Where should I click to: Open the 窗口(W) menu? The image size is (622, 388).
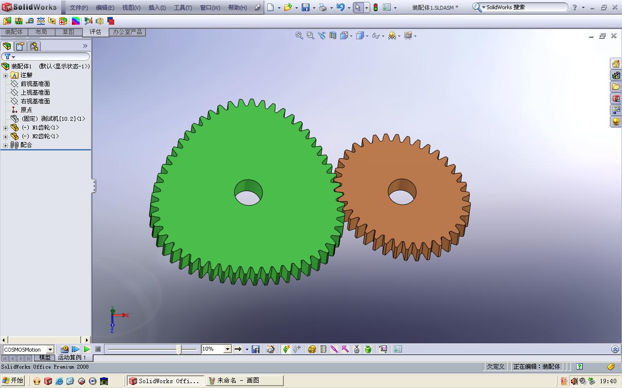click(210, 7)
